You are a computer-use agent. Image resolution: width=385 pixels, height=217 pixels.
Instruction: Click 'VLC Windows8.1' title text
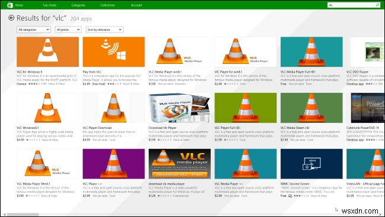pyautogui.click(x=27, y=128)
